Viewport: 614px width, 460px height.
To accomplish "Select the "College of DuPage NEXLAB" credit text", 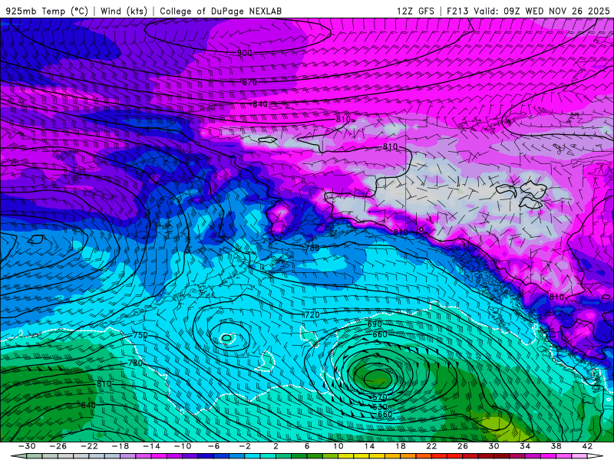I will point(220,11).
